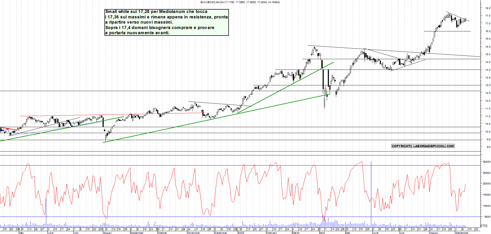This screenshot has height=234, width=491.
Task: Click the 9.0 price axis label
Action: [488, 147]
